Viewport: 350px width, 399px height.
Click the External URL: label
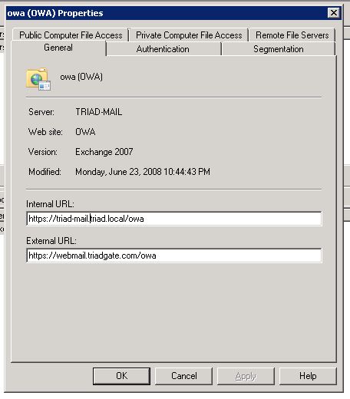[x=51, y=241]
